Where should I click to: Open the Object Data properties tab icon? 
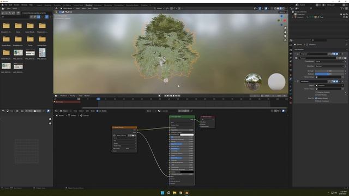click(291, 94)
